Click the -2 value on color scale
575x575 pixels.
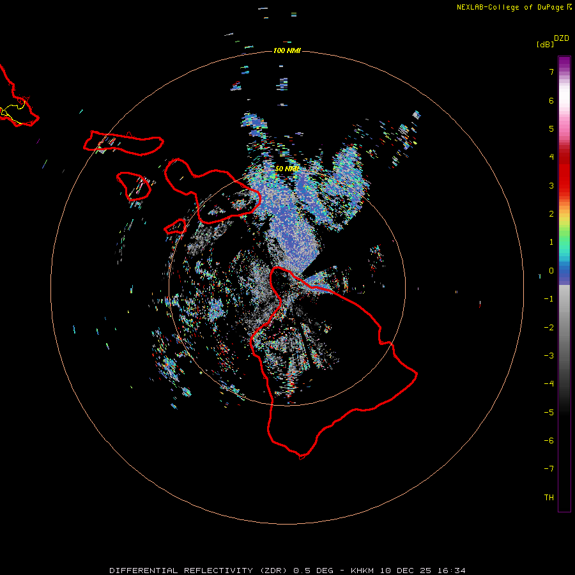(x=549, y=328)
